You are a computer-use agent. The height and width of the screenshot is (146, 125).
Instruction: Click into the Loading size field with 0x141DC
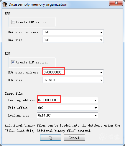(65, 115)
